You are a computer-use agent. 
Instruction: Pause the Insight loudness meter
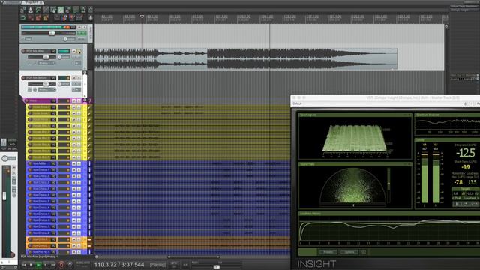pyautogui.click(x=457, y=204)
